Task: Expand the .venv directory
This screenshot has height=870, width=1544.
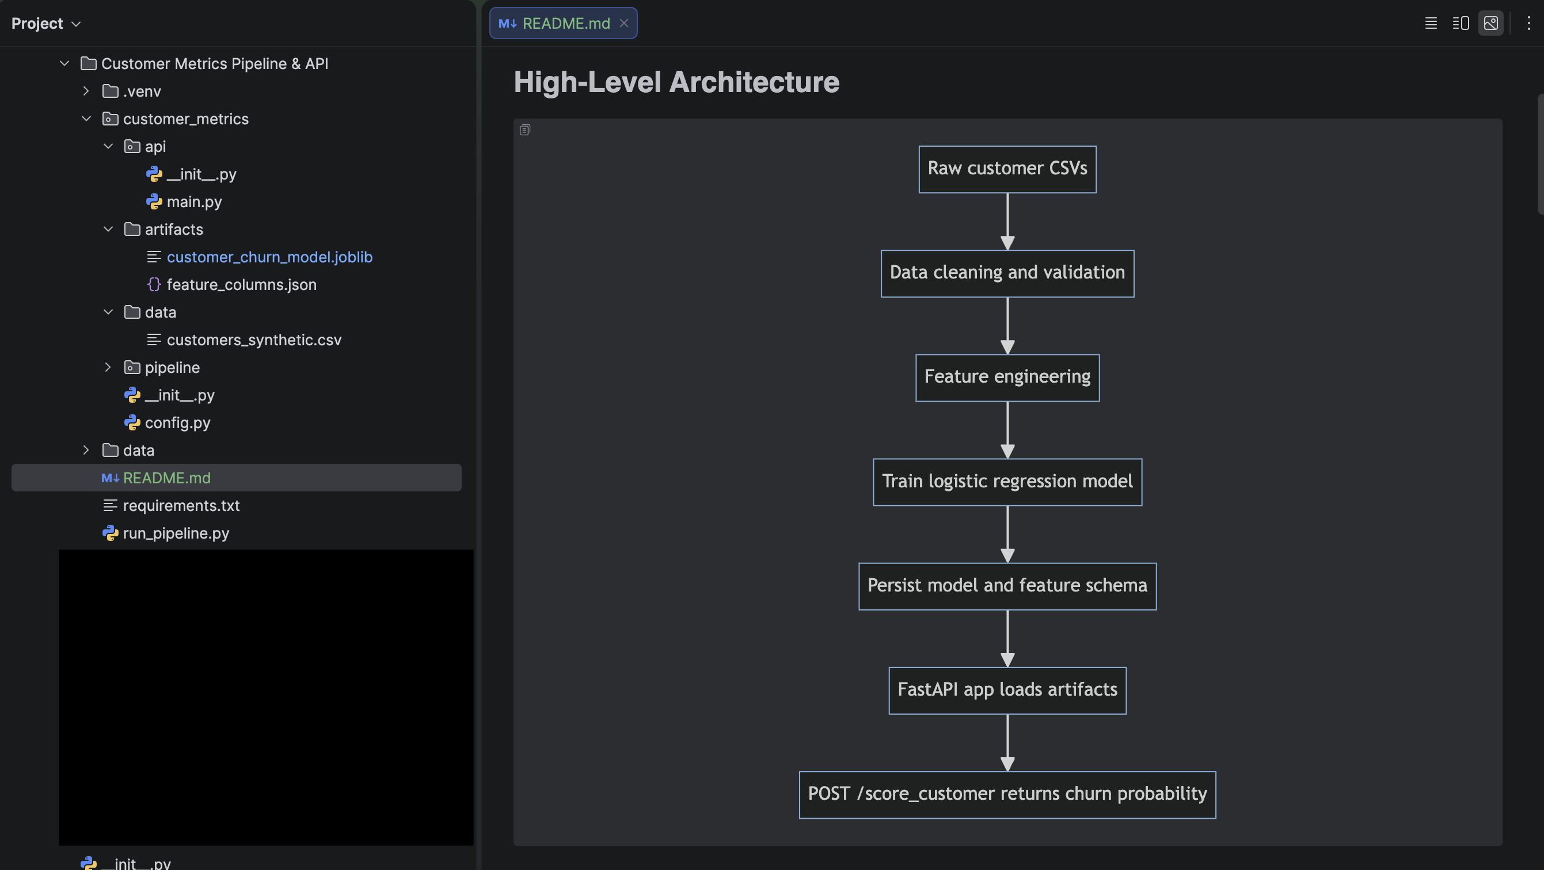Action: coord(86,91)
